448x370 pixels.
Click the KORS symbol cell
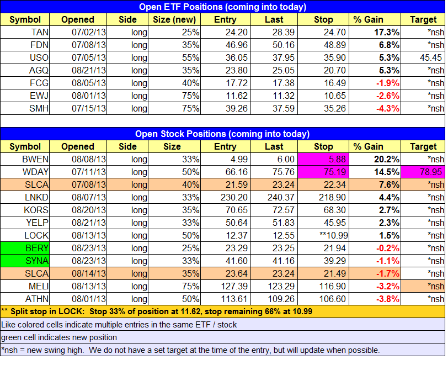click(25, 210)
